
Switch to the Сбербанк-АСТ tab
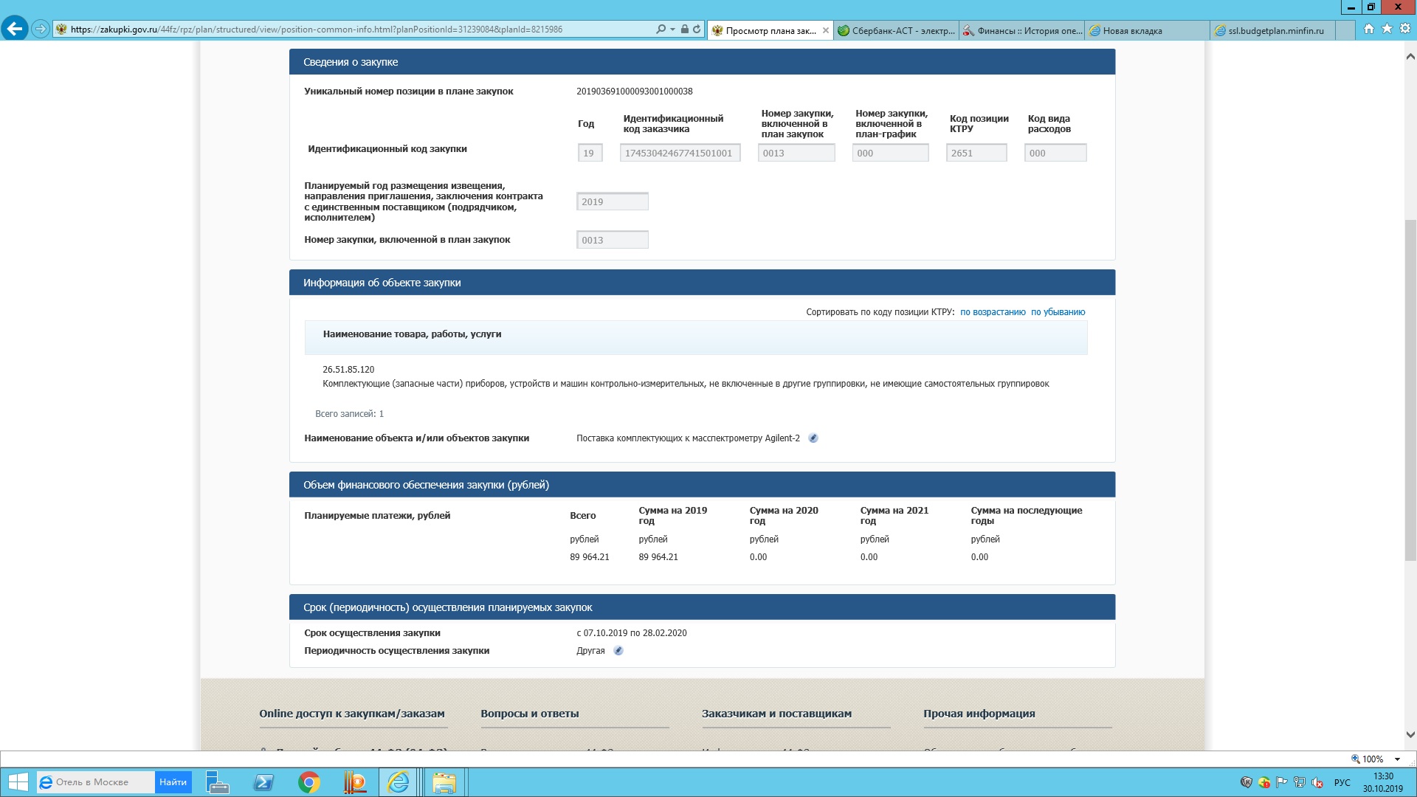(897, 30)
